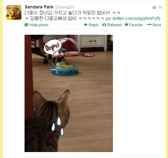Click the globe icon beside timestamp
The width and height of the screenshot is (168, 158).
[154, 7]
